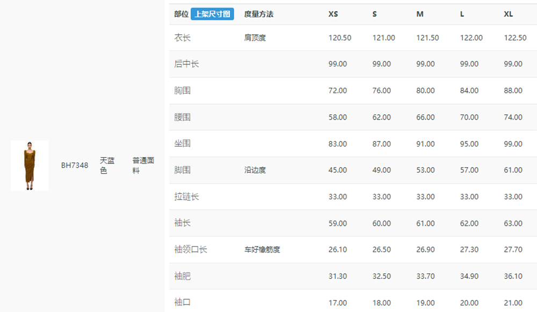Click the 上架尺寸图 blue button
The image size is (537, 312).
212,14
